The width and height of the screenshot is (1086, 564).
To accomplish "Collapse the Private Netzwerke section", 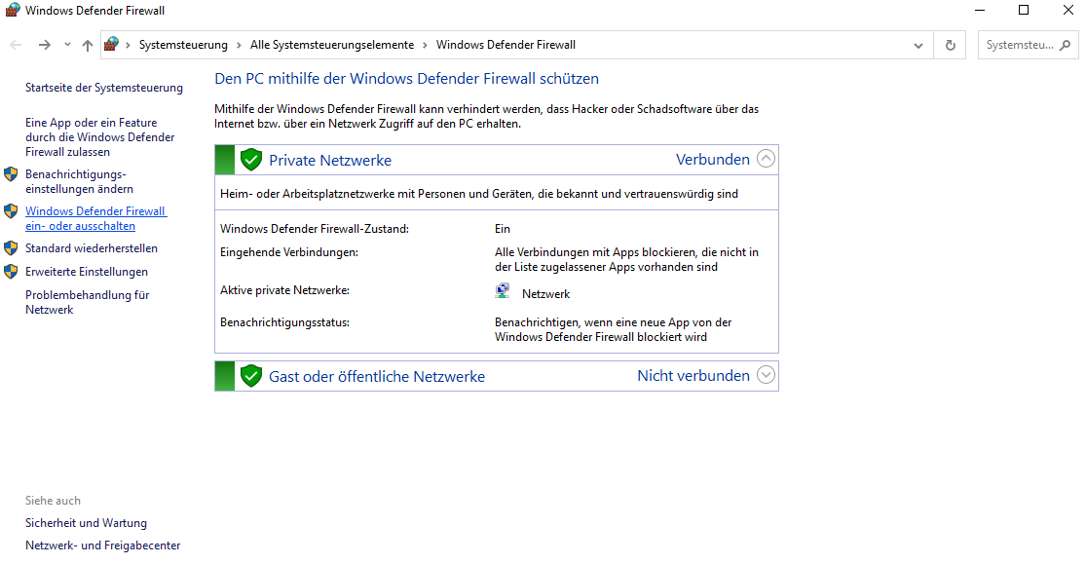I will tap(766, 159).
